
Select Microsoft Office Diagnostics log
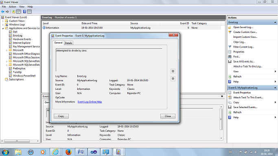point(26,54)
